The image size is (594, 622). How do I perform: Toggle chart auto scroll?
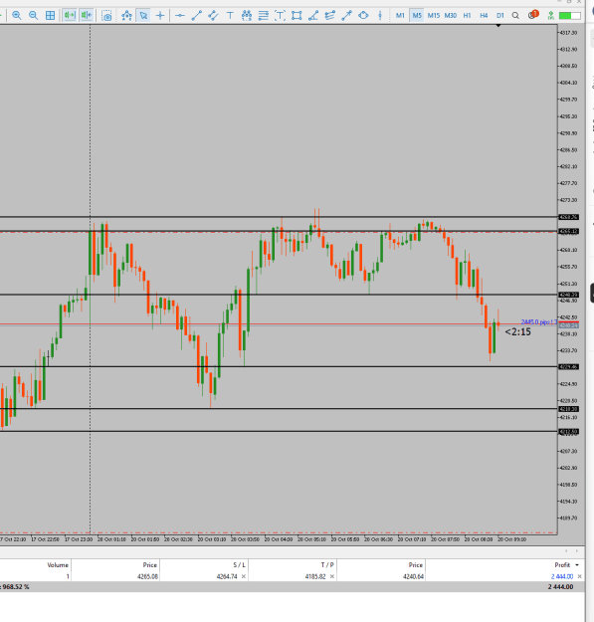(x=70, y=16)
